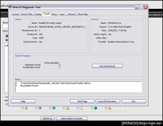Click the thumbs up icon

109,108
